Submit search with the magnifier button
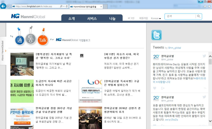Image resolution: width=212 pixels, height=129 pixels. 199,16
